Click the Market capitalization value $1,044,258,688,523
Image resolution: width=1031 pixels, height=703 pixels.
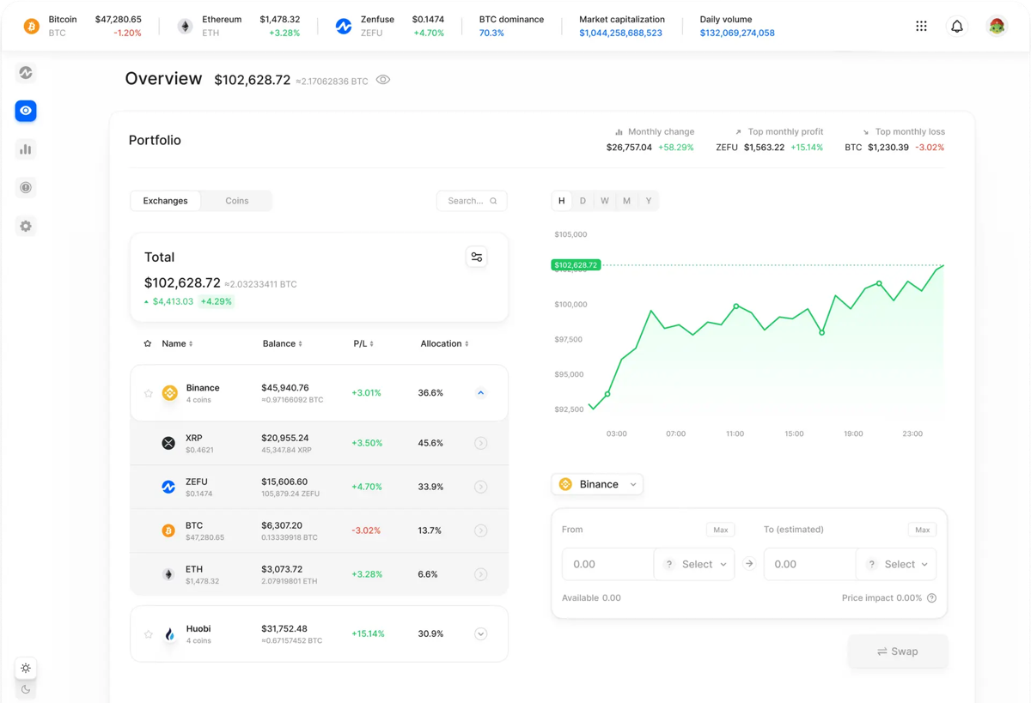click(620, 33)
